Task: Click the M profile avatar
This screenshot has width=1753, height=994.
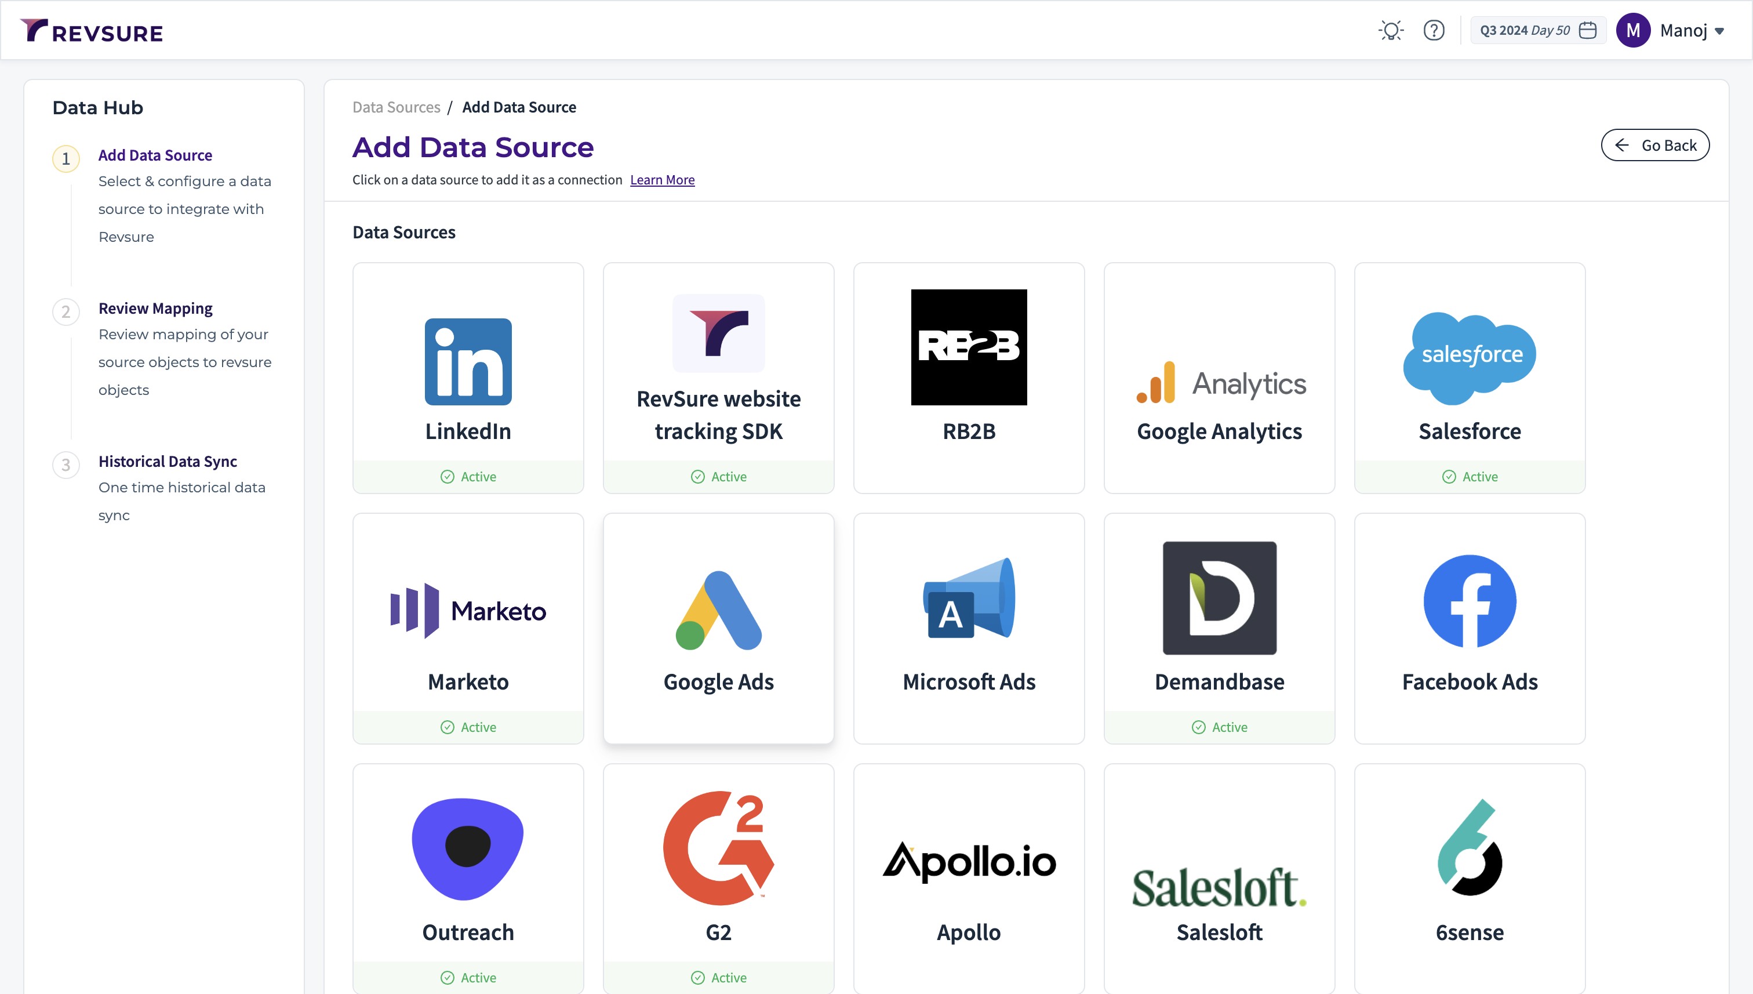Action: [1632, 30]
